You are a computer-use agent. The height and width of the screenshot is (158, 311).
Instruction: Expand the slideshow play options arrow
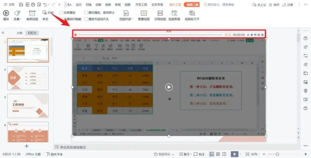click(240, 154)
